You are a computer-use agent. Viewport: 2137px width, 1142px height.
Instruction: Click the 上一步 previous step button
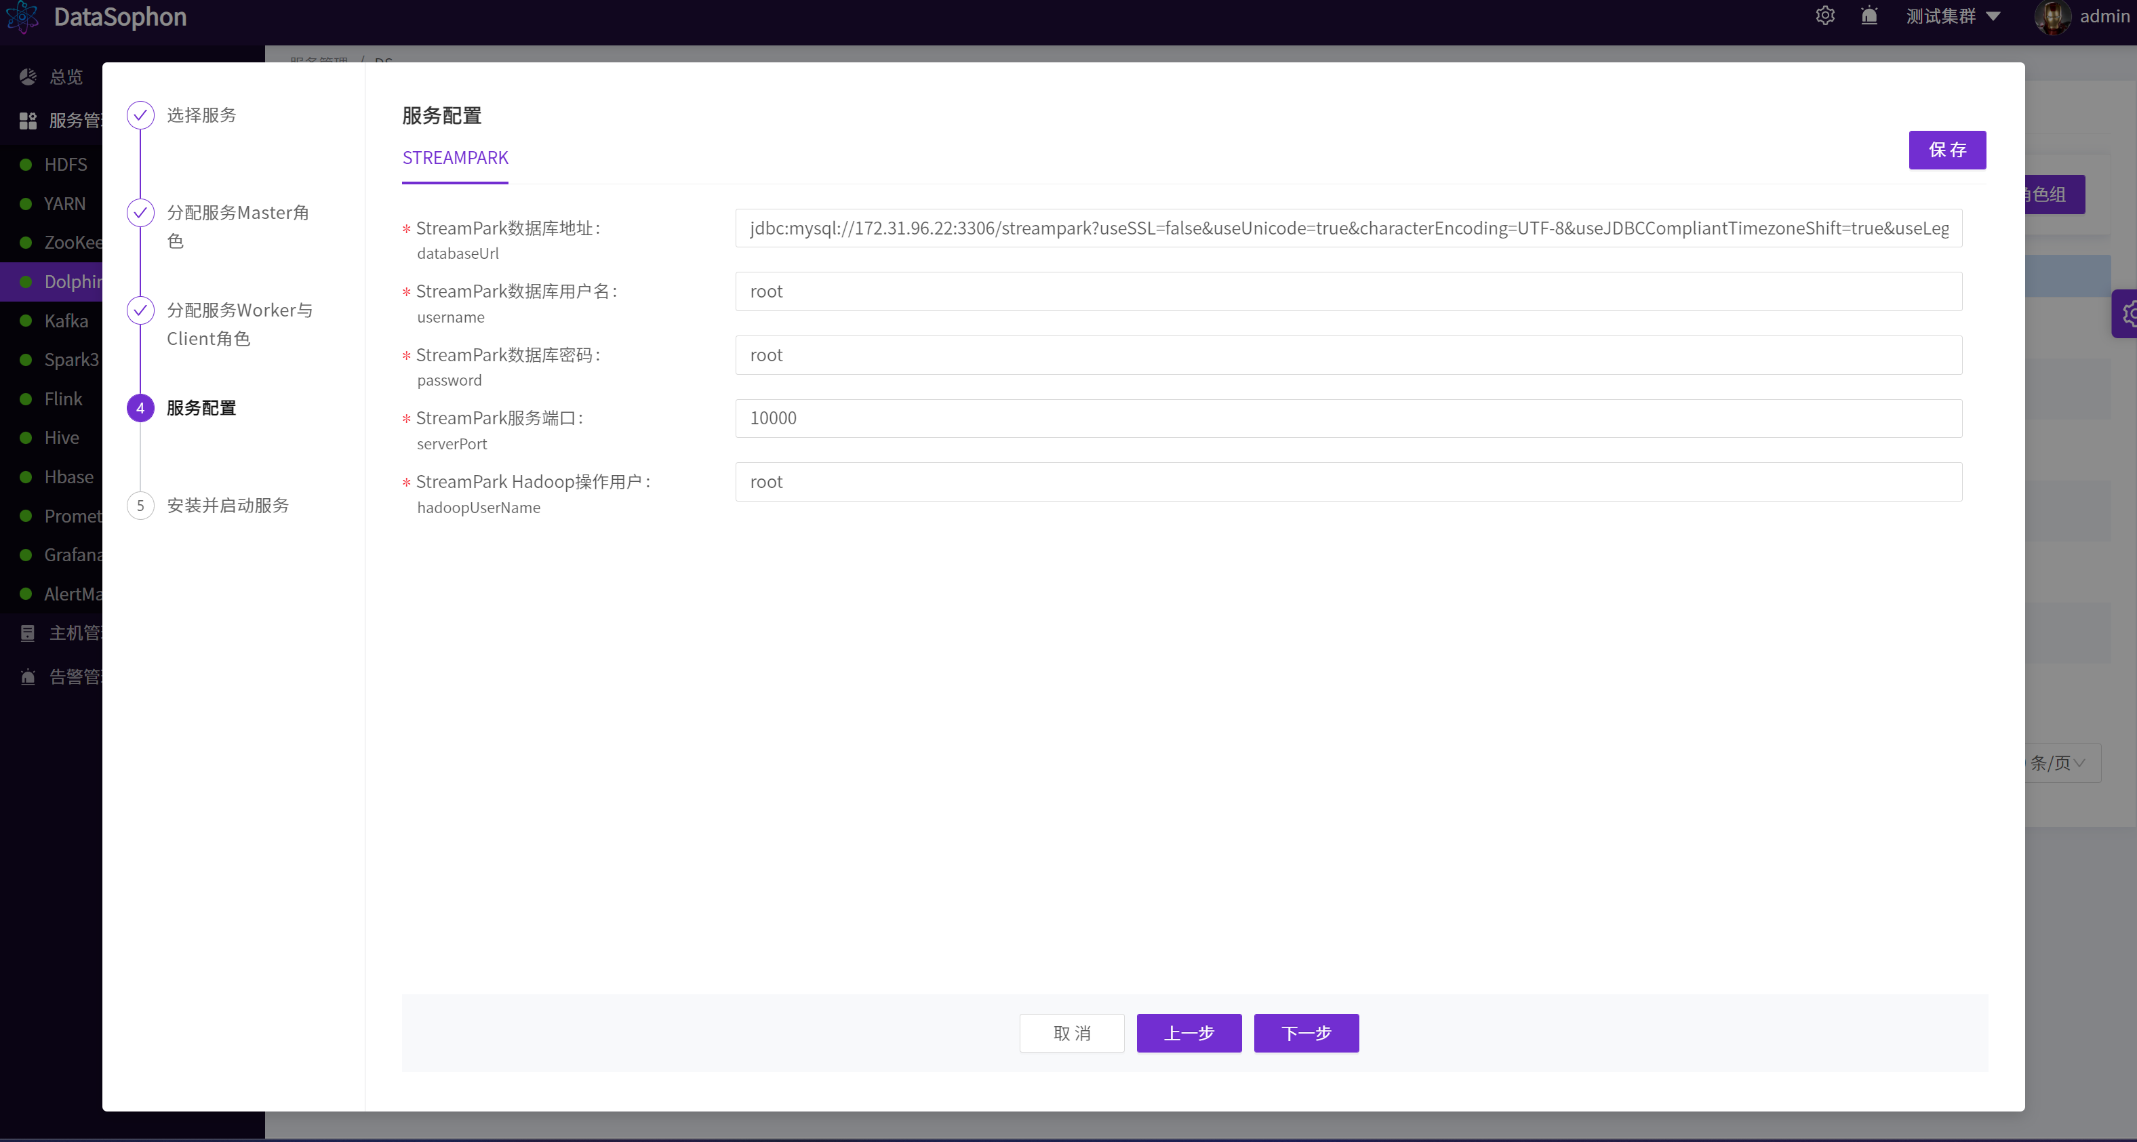[x=1189, y=1032]
